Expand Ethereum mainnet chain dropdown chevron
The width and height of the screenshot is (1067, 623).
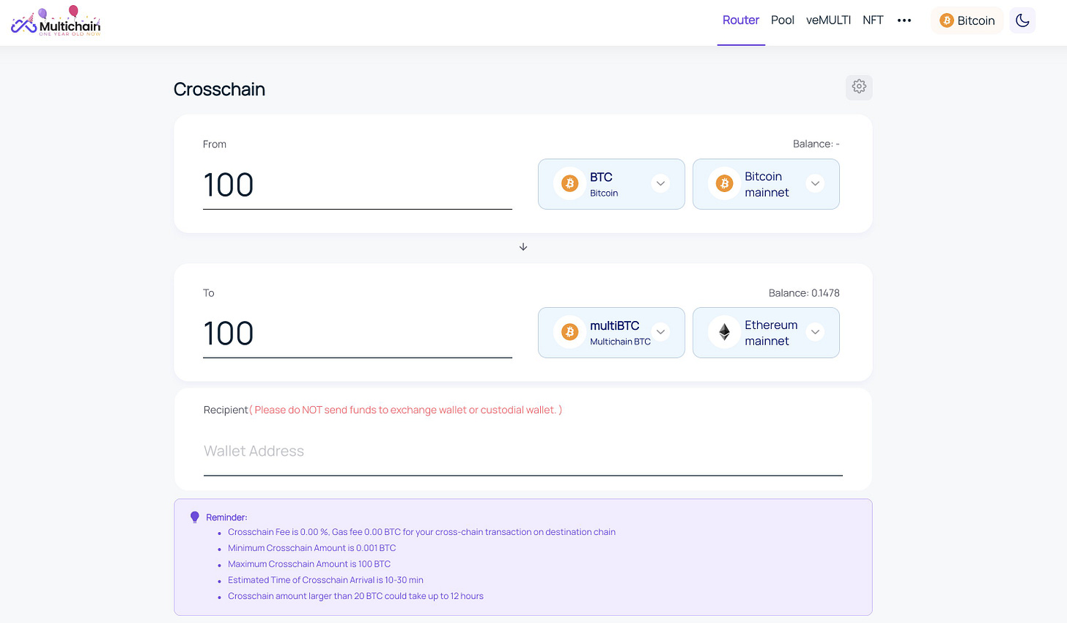[x=815, y=332]
